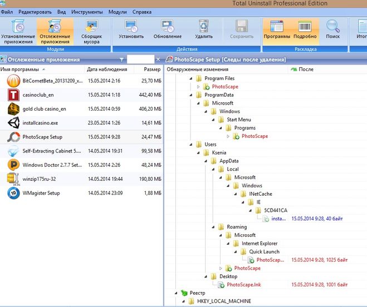Viewport: 367px width, 307px height.
Task: Open the Инструменты menu
Action: [87, 11]
